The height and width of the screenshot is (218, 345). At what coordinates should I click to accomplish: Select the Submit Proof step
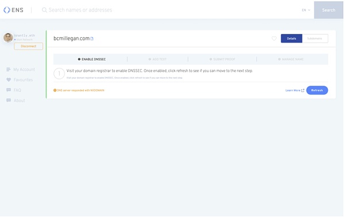[222, 59]
